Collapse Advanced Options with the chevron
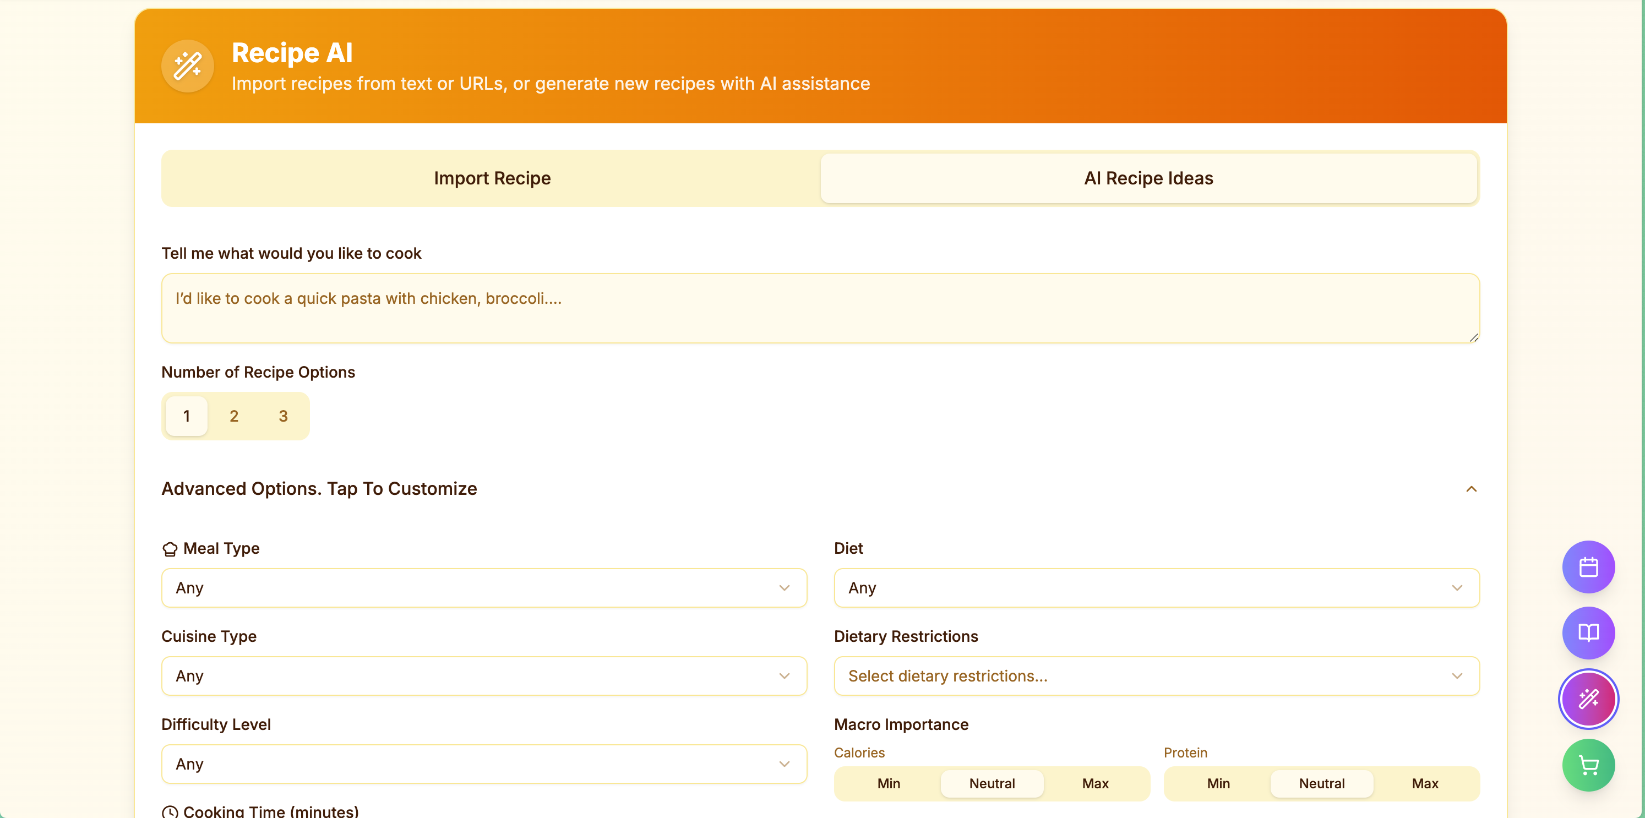 pyautogui.click(x=1470, y=489)
